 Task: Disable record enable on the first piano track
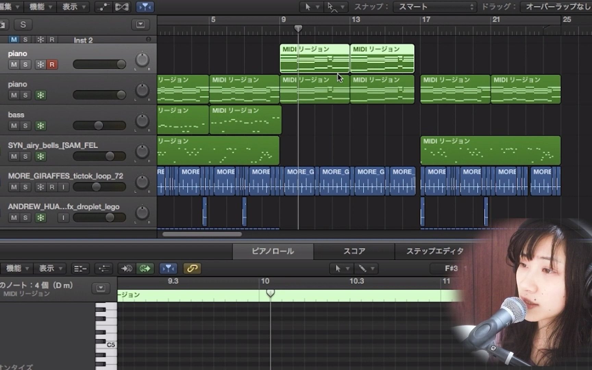pyautogui.click(x=52, y=64)
